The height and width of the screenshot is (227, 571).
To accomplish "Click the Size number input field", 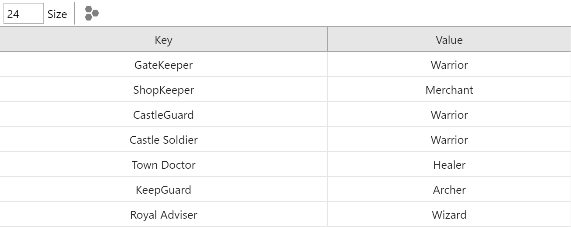I will [x=24, y=14].
